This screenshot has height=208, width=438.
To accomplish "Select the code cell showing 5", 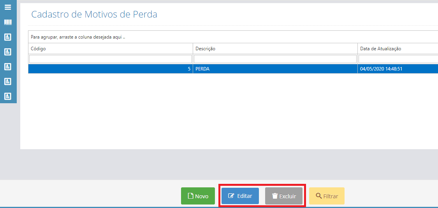I will [x=111, y=69].
